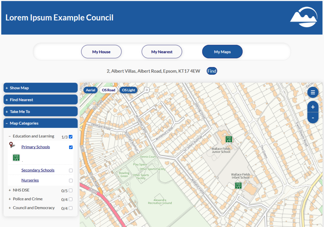Collapse the Map Categories panel
The image size is (324, 227).
(40, 123)
